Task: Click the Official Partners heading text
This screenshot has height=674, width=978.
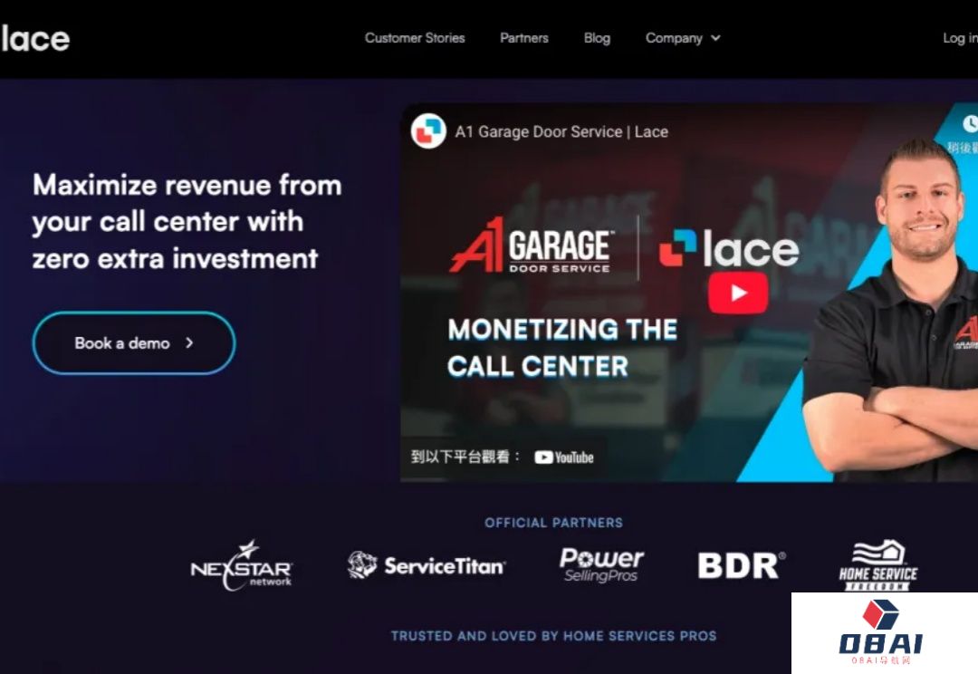Action: pos(554,523)
